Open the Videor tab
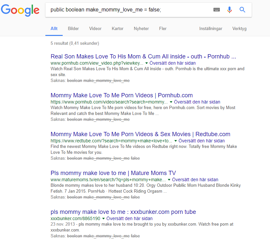This screenshot has height=239, width=270. point(95,29)
